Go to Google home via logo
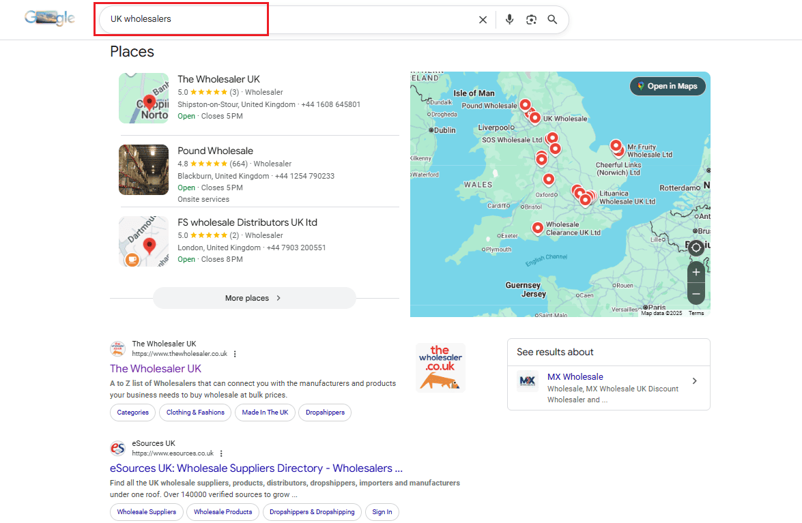The width and height of the screenshot is (802, 523). click(50, 18)
